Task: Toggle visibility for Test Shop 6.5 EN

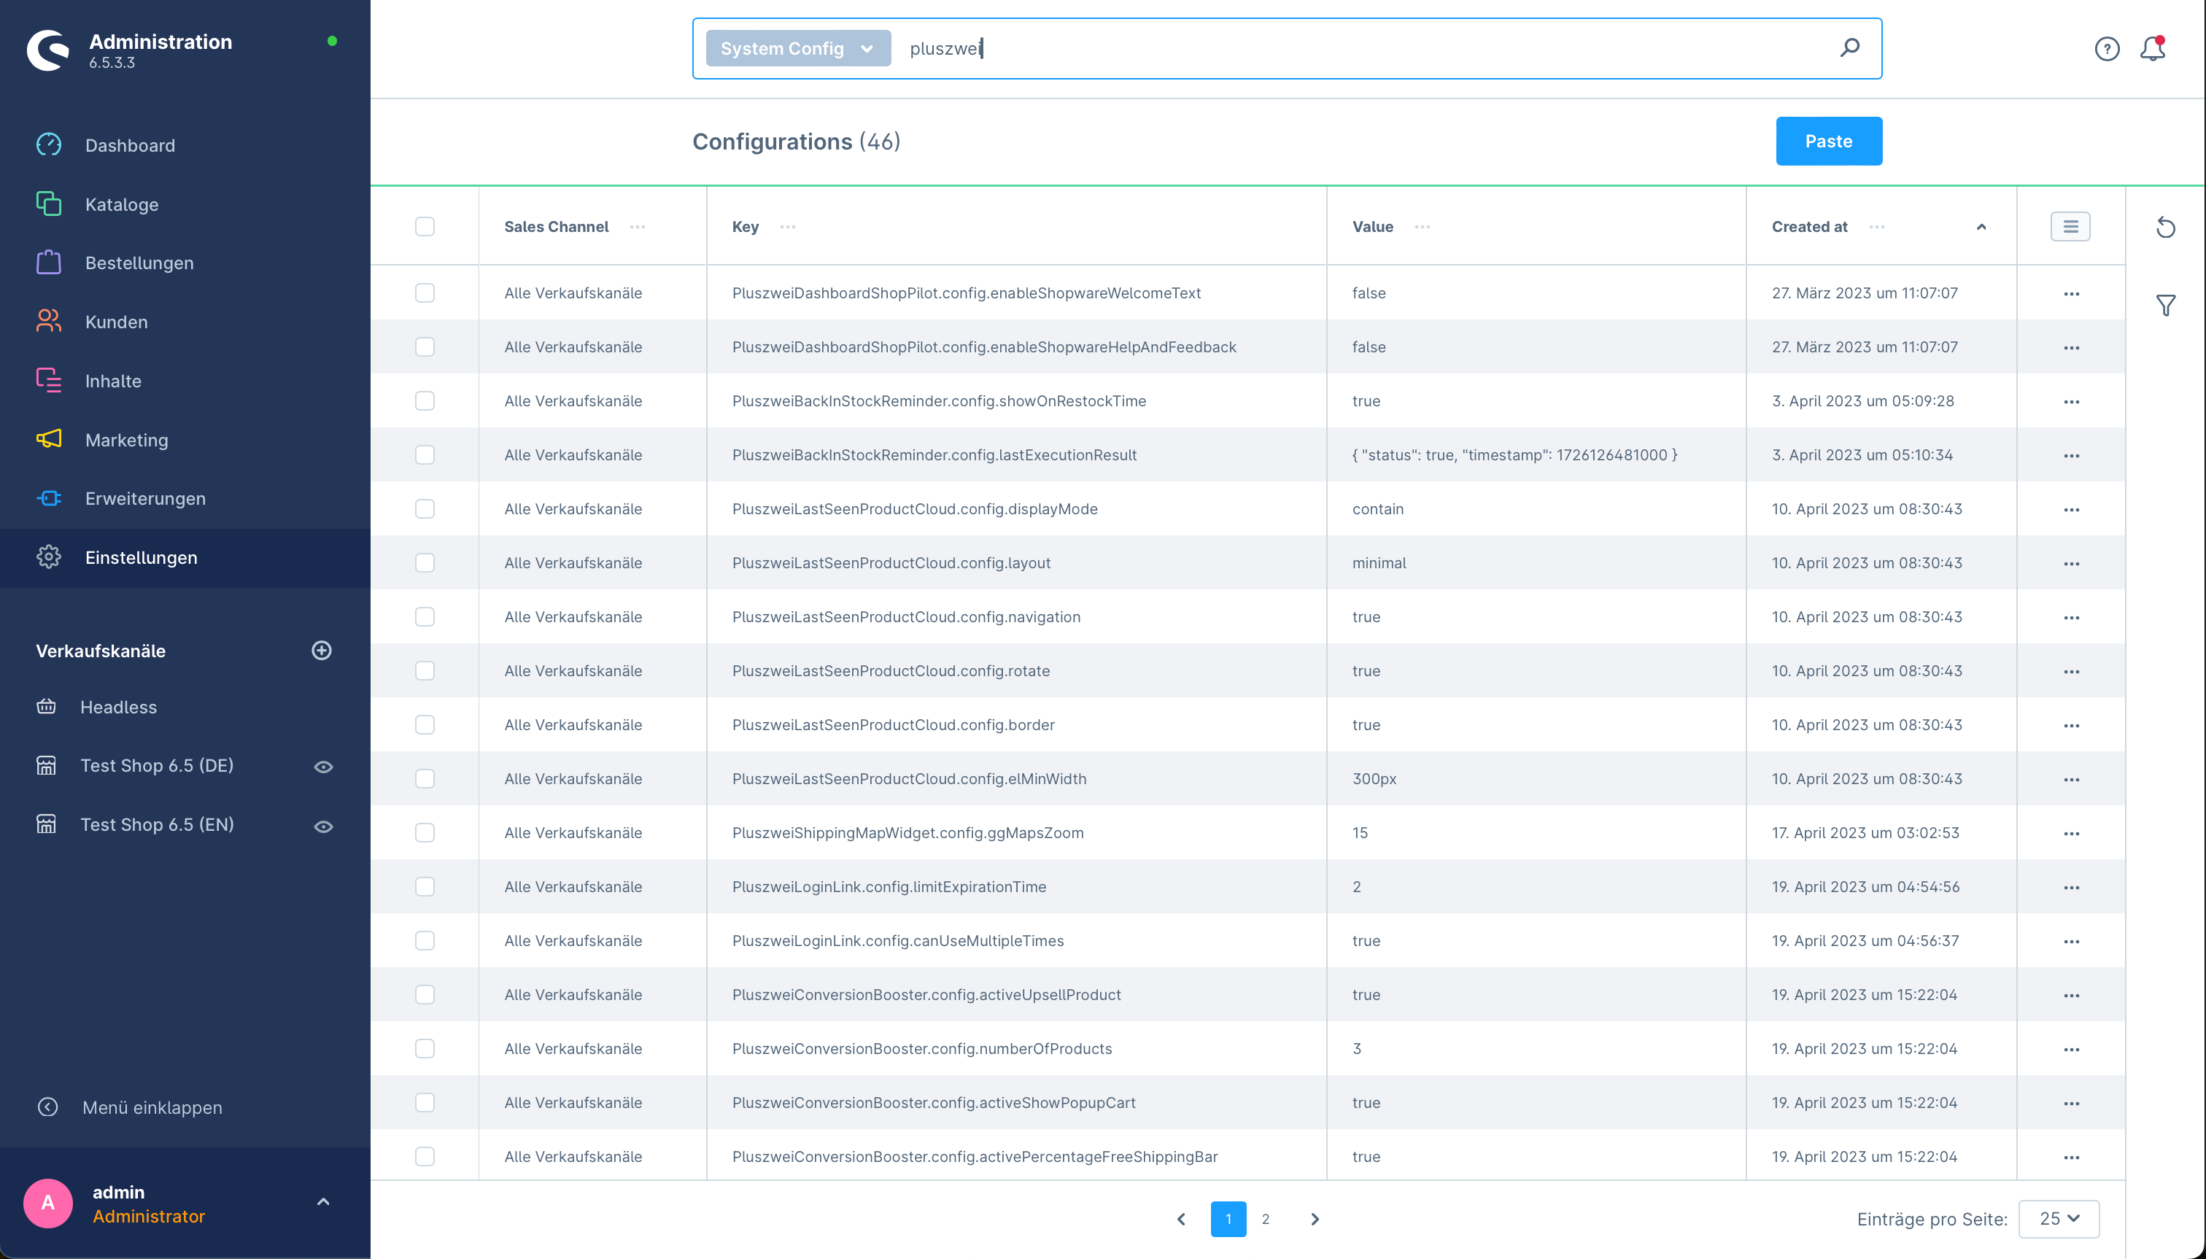Action: (322, 824)
